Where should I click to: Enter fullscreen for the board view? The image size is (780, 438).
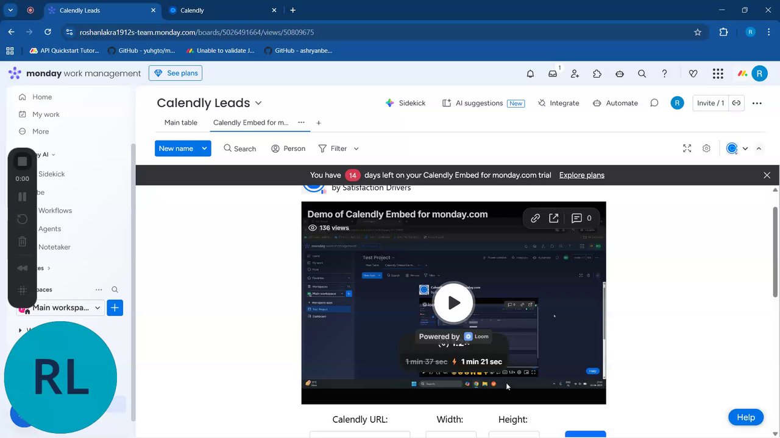pyautogui.click(x=687, y=148)
